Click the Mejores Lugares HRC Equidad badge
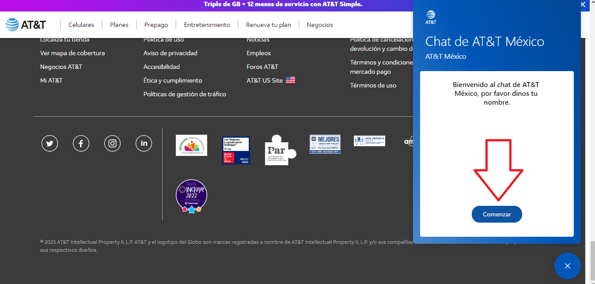 click(x=325, y=144)
